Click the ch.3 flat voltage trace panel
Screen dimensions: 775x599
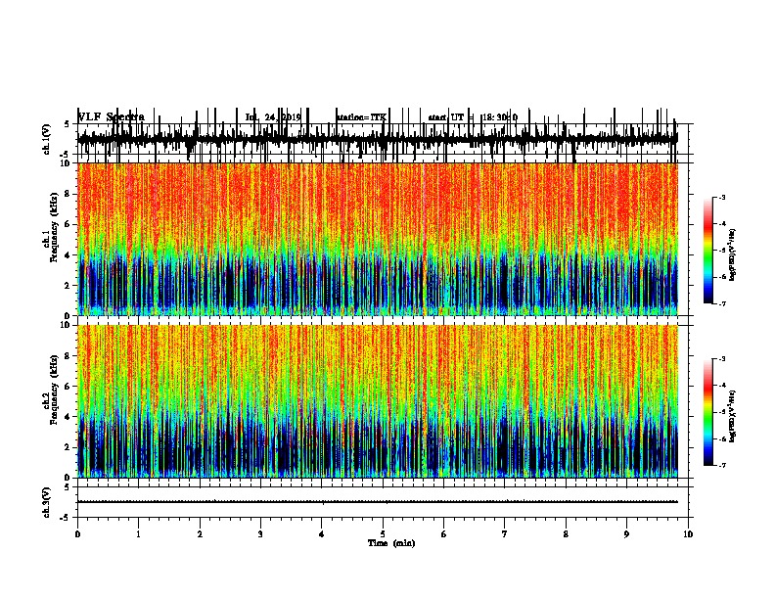[383, 502]
